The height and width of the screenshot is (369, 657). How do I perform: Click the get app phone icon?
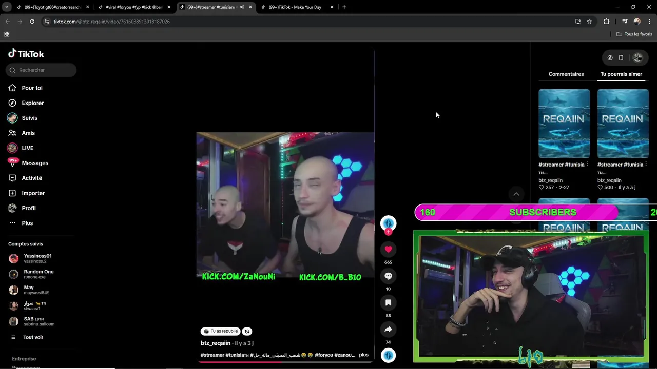click(x=621, y=58)
